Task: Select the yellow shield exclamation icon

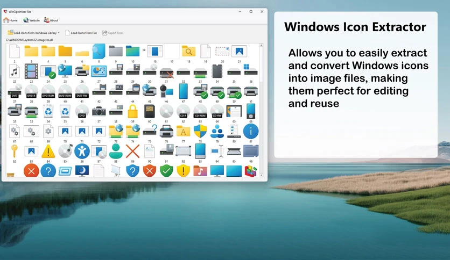Action: click(184, 171)
